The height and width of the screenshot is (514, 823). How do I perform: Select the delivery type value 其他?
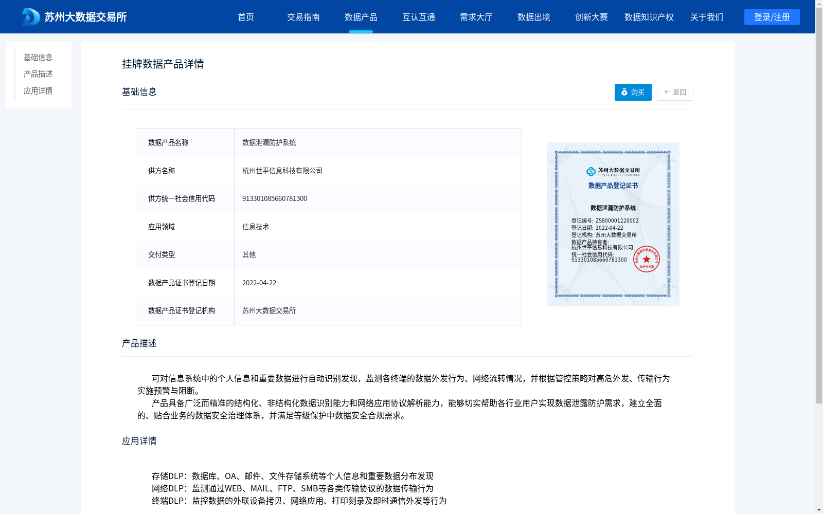[x=249, y=254]
